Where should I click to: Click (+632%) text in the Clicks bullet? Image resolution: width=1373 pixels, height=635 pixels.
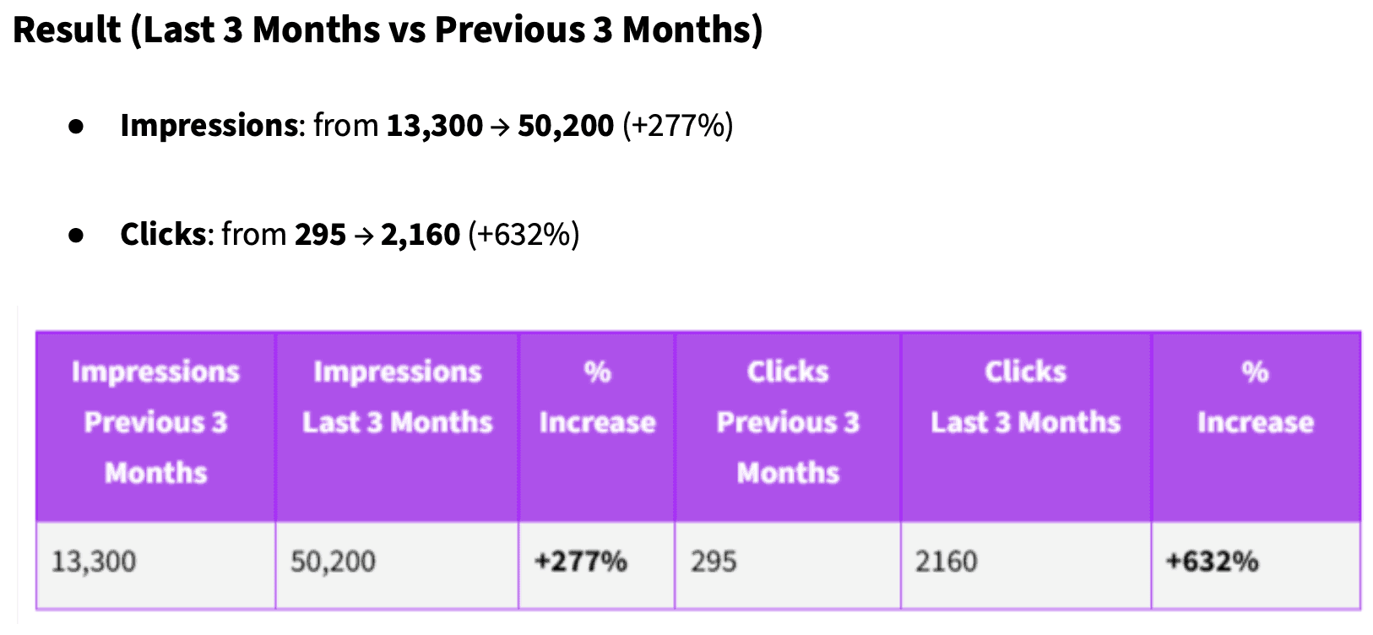[x=524, y=235]
